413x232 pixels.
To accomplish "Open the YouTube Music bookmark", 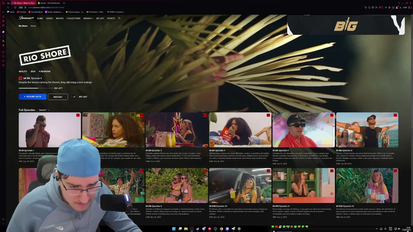I will (x=35, y=12).
